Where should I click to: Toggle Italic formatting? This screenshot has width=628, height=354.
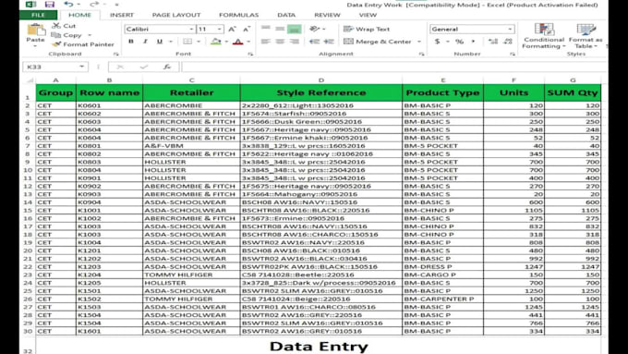tap(145, 42)
